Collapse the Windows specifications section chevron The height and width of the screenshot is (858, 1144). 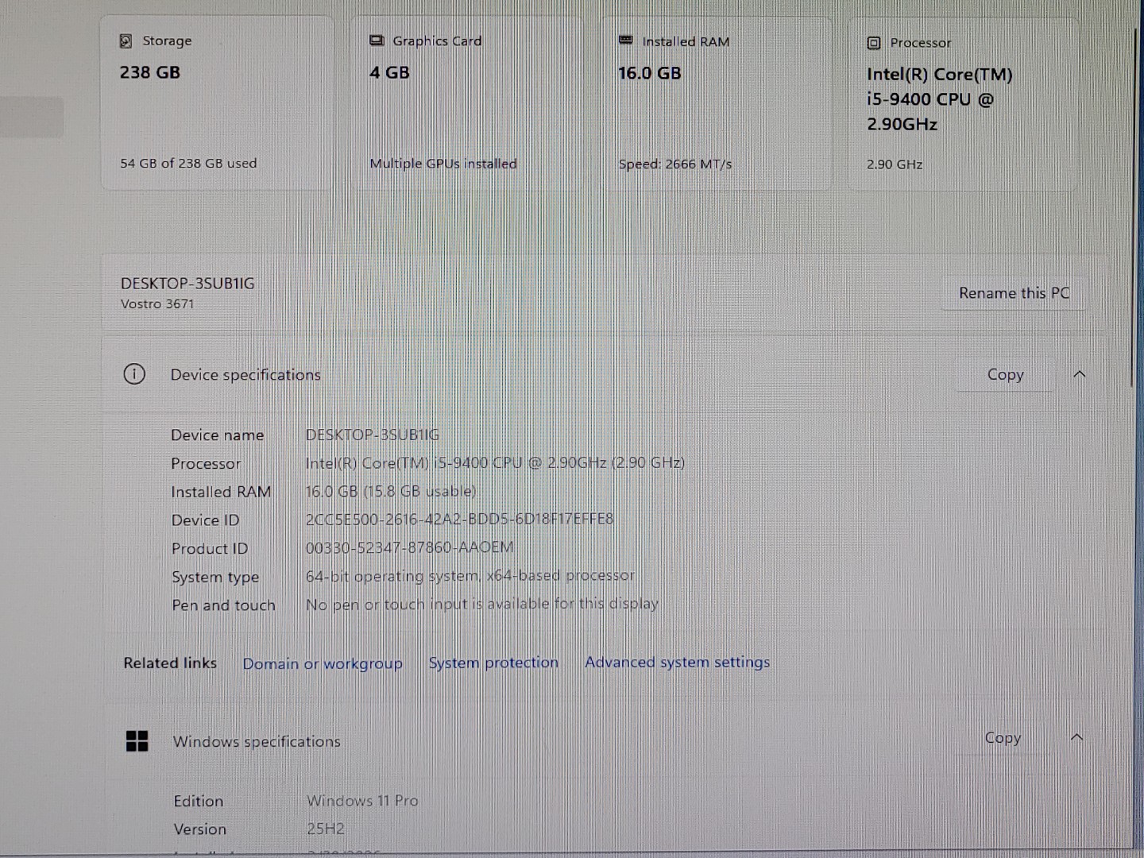coord(1078,737)
